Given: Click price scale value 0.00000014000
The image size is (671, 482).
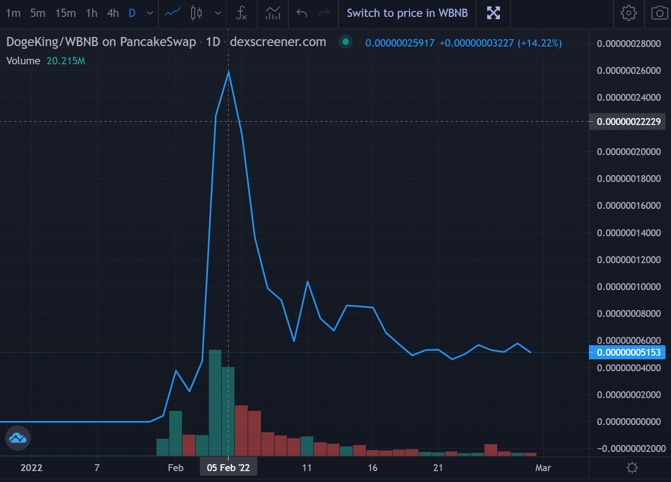Looking at the screenshot, I should point(629,233).
